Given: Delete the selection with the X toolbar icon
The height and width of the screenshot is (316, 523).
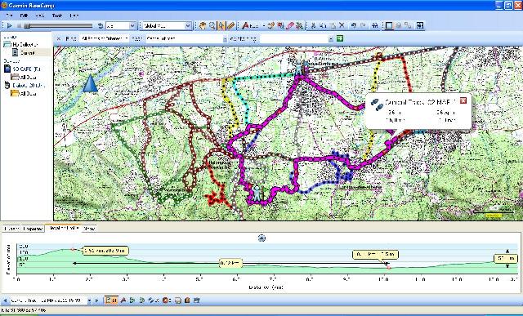Looking at the screenshot, I should pos(342,25).
